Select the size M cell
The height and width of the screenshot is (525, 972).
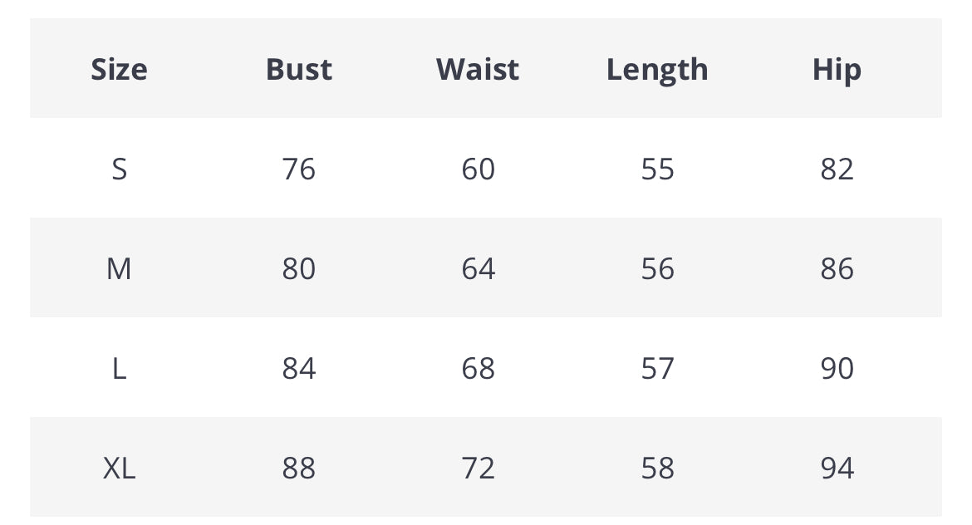(x=119, y=268)
